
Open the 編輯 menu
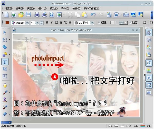[x=20, y=8]
